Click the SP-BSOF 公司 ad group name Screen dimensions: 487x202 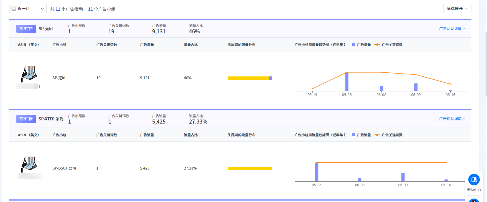[64, 168]
